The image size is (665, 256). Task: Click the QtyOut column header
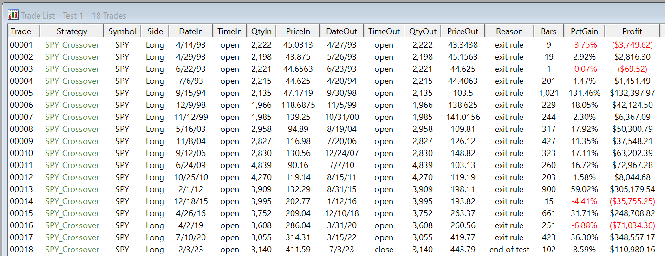coord(423,31)
